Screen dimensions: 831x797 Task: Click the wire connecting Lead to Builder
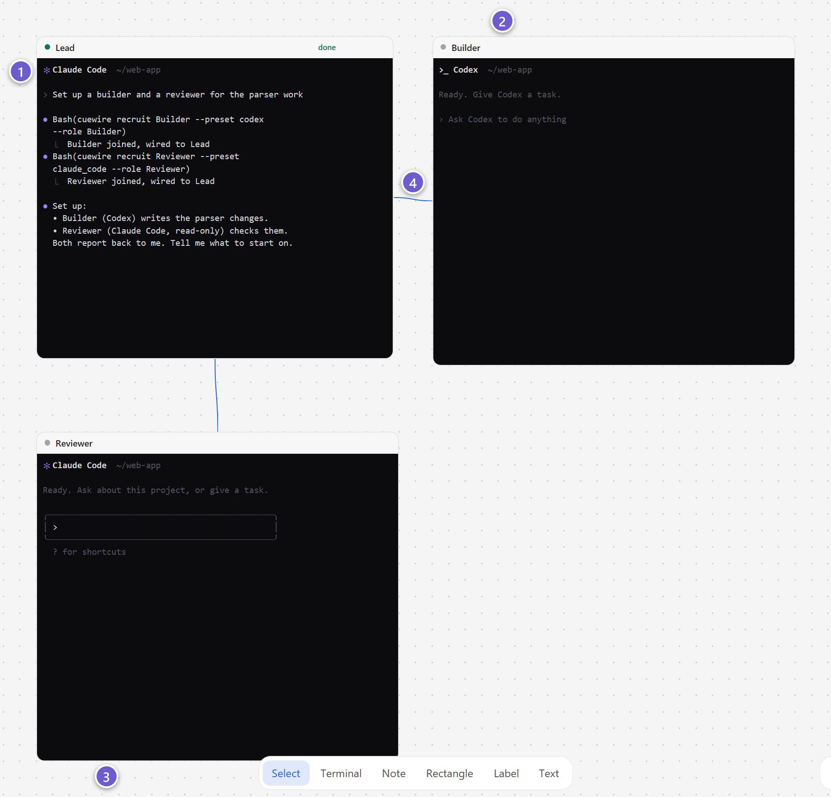point(413,199)
